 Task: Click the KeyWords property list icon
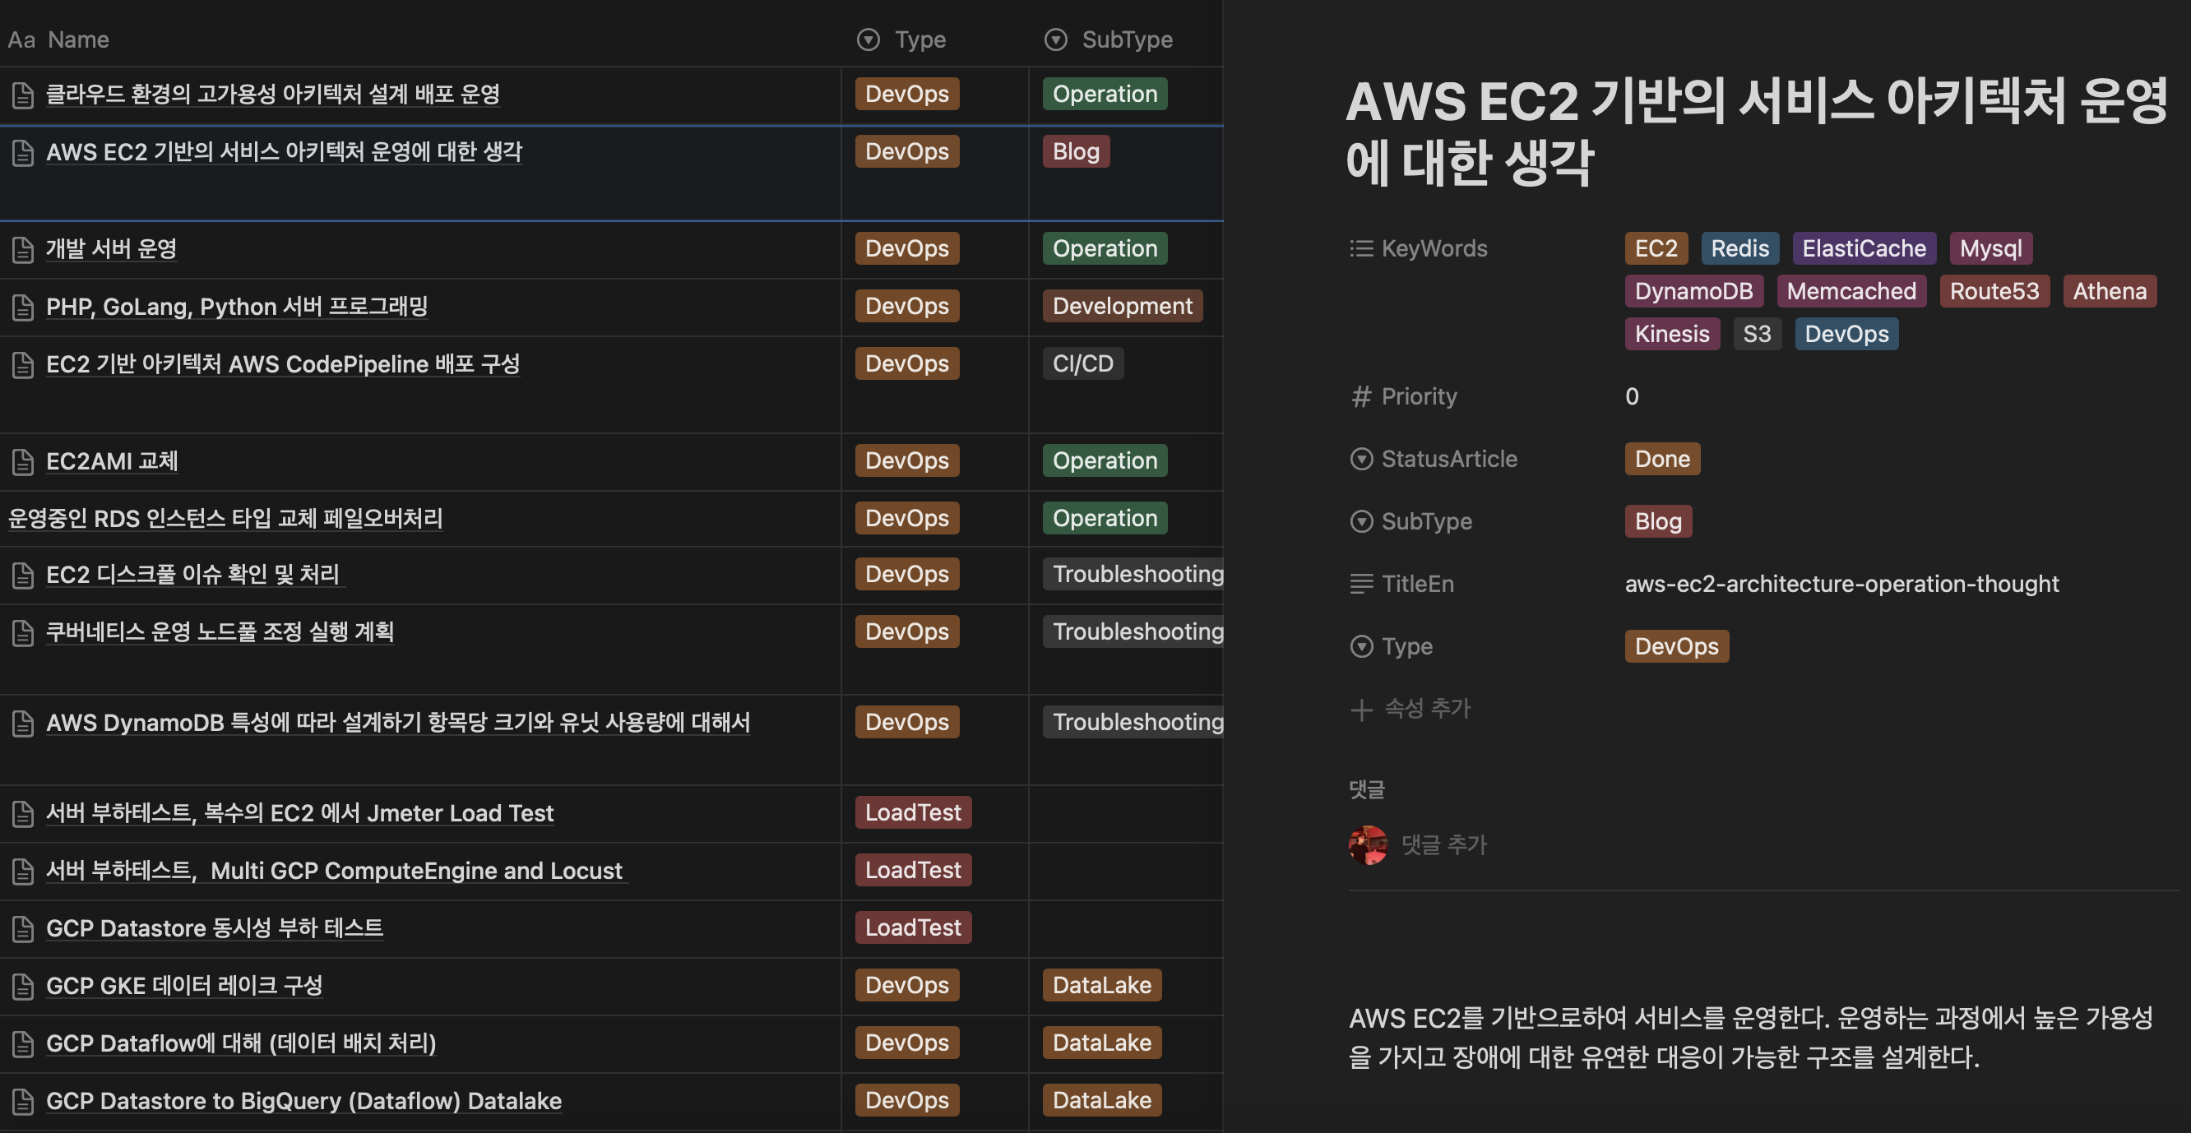click(1361, 248)
